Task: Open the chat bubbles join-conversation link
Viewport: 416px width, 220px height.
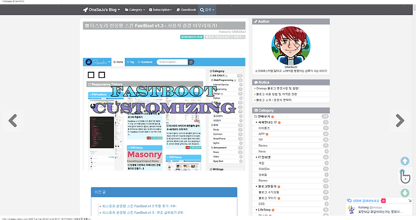Action: point(366,200)
